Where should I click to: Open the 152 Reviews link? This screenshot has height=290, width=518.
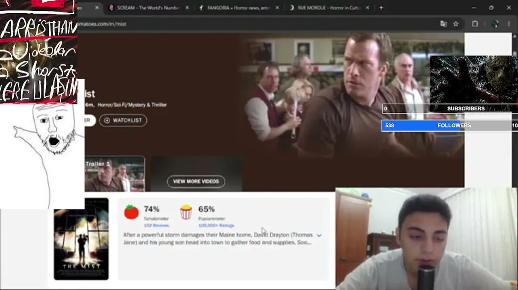(157, 226)
